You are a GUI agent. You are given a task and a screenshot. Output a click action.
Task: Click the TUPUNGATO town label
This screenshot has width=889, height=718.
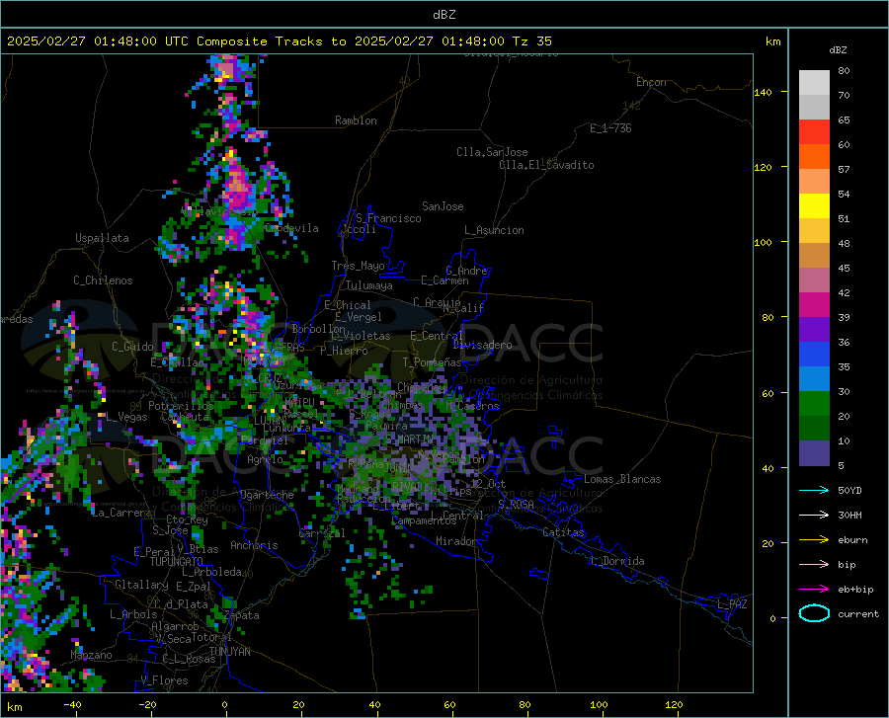tap(177, 562)
